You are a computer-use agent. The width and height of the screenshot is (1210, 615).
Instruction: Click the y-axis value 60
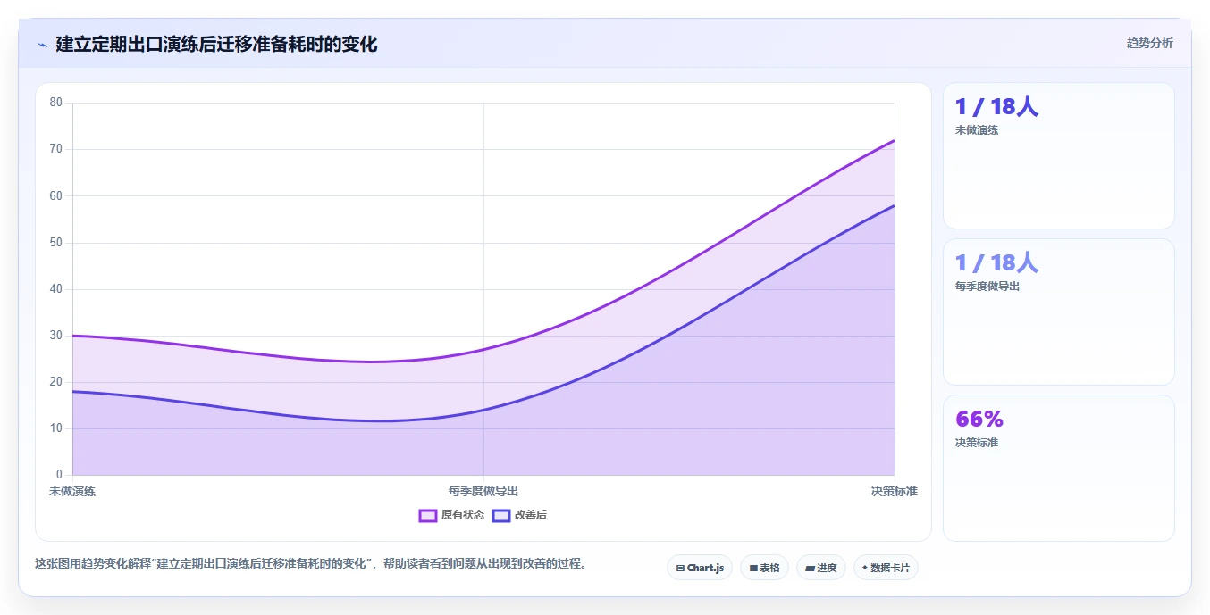coord(56,195)
